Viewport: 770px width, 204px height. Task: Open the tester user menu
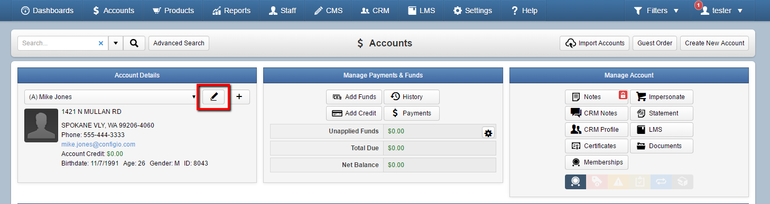(721, 11)
